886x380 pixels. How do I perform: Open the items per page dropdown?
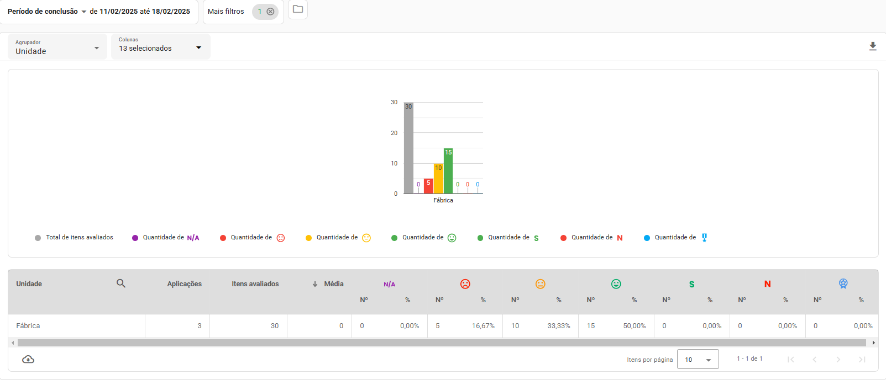point(698,360)
